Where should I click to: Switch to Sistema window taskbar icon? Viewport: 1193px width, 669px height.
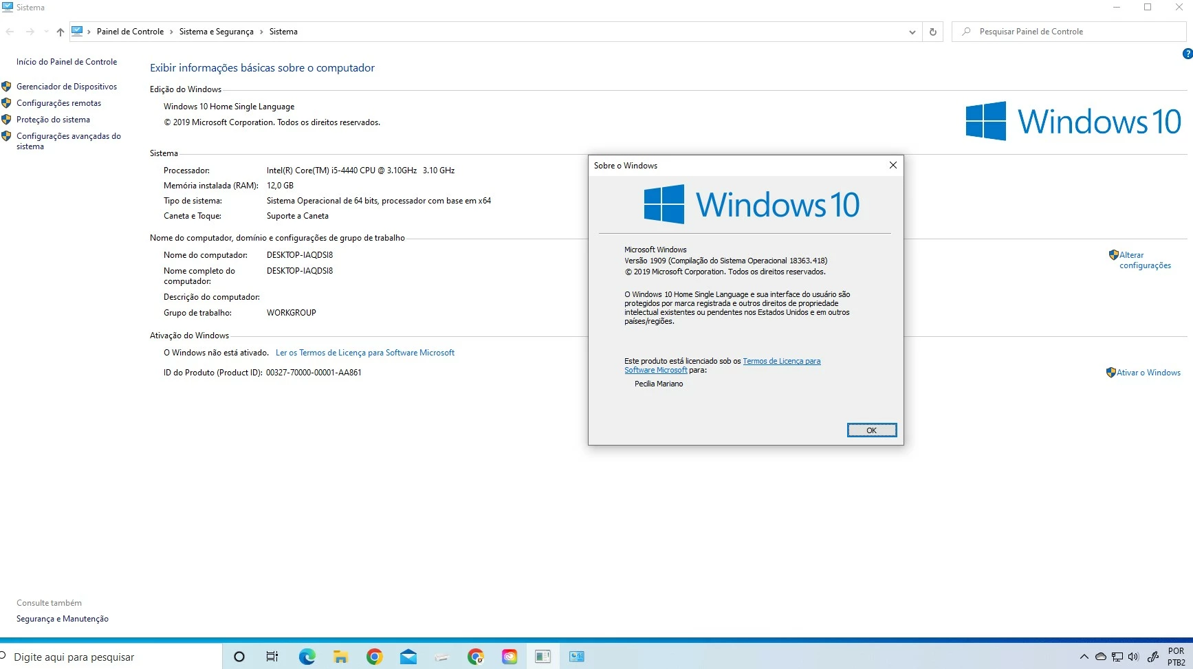point(576,657)
